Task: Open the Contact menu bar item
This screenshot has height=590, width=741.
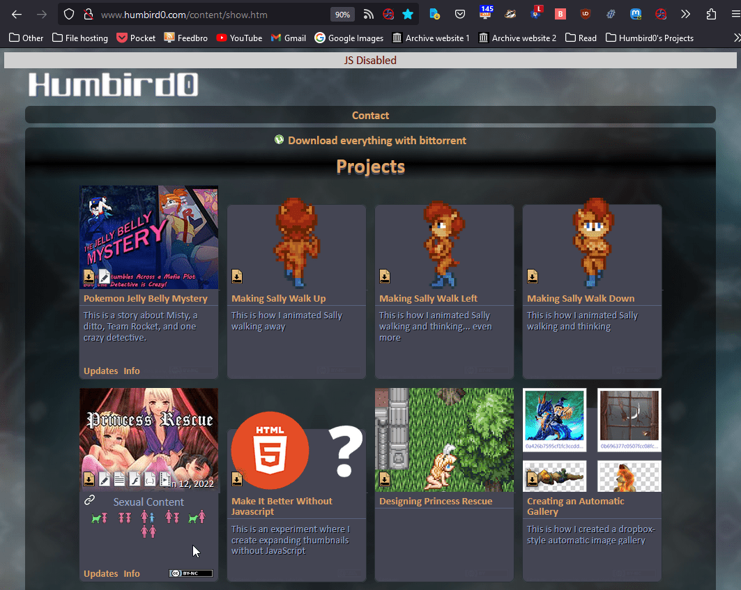Action: point(370,116)
